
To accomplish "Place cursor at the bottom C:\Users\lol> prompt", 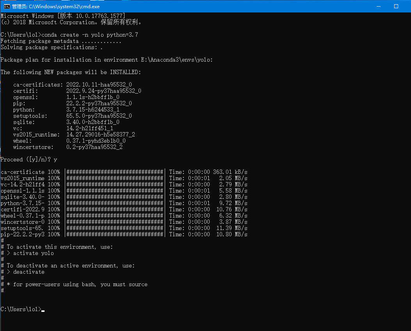I will click(43, 309).
